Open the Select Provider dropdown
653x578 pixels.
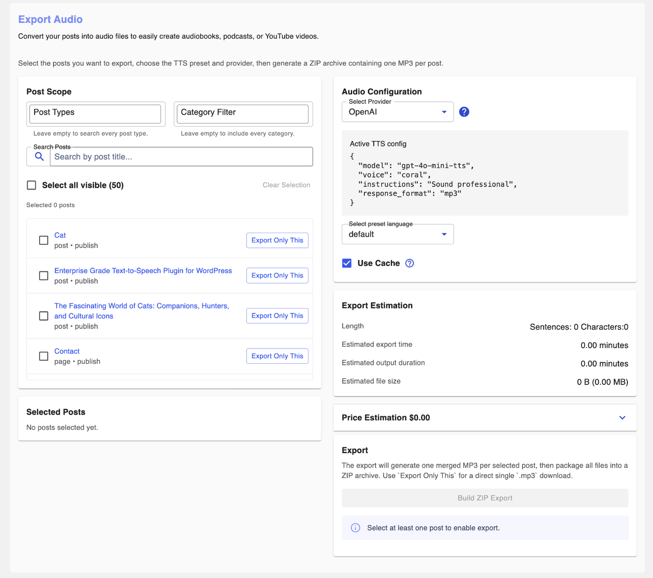[398, 112]
